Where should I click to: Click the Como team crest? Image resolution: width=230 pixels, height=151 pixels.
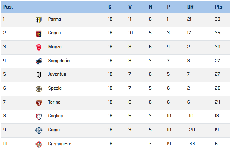click(x=39, y=131)
